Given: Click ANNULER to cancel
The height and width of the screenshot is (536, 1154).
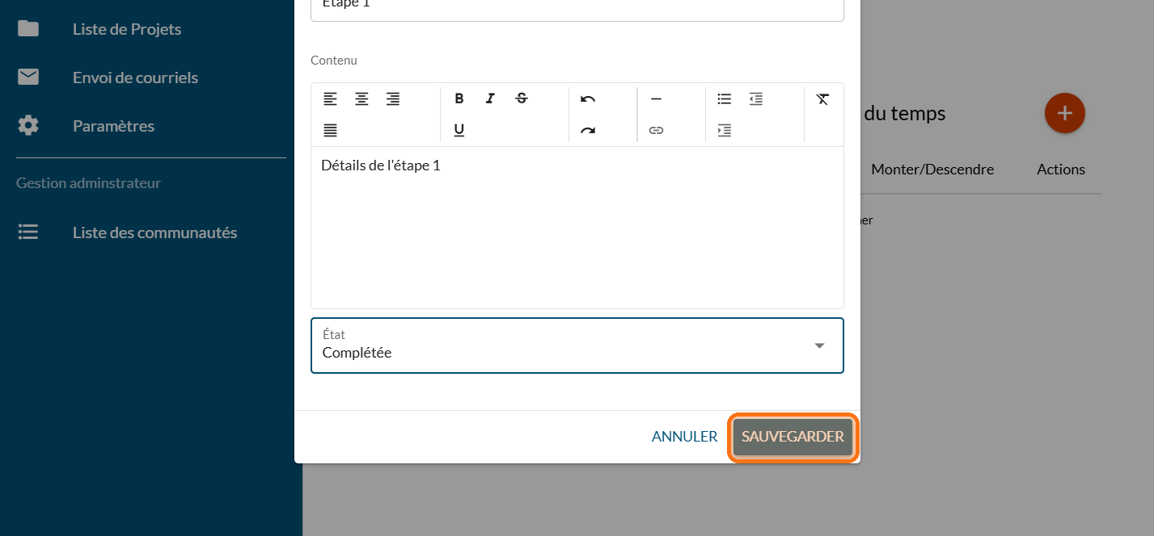Looking at the screenshot, I should (x=684, y=437).
